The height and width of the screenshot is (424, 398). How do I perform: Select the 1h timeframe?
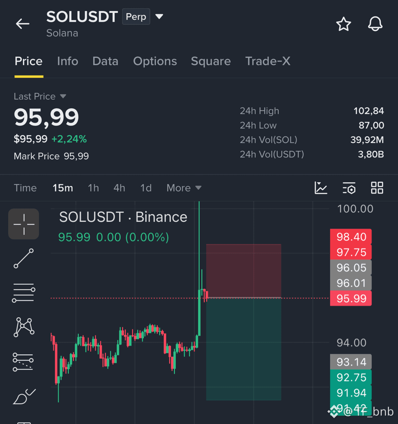(93, 188)
